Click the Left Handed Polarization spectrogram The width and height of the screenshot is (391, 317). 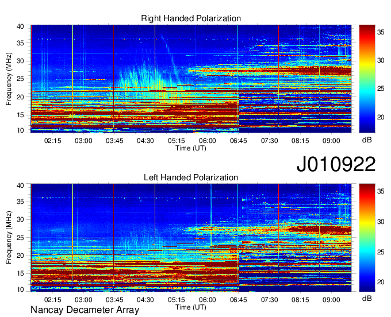pyautogui.click(x=191, y=238)
